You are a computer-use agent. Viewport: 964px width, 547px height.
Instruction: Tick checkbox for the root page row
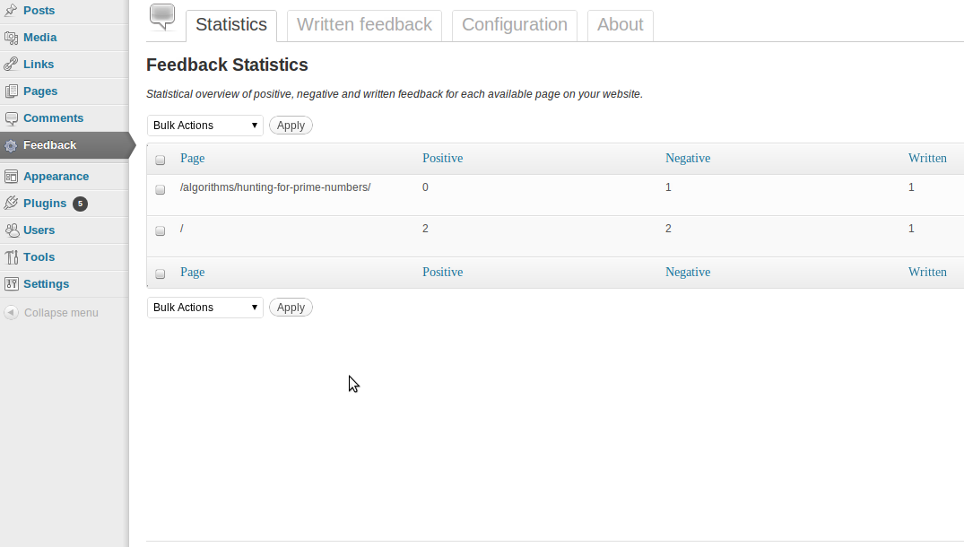[160, 230]
